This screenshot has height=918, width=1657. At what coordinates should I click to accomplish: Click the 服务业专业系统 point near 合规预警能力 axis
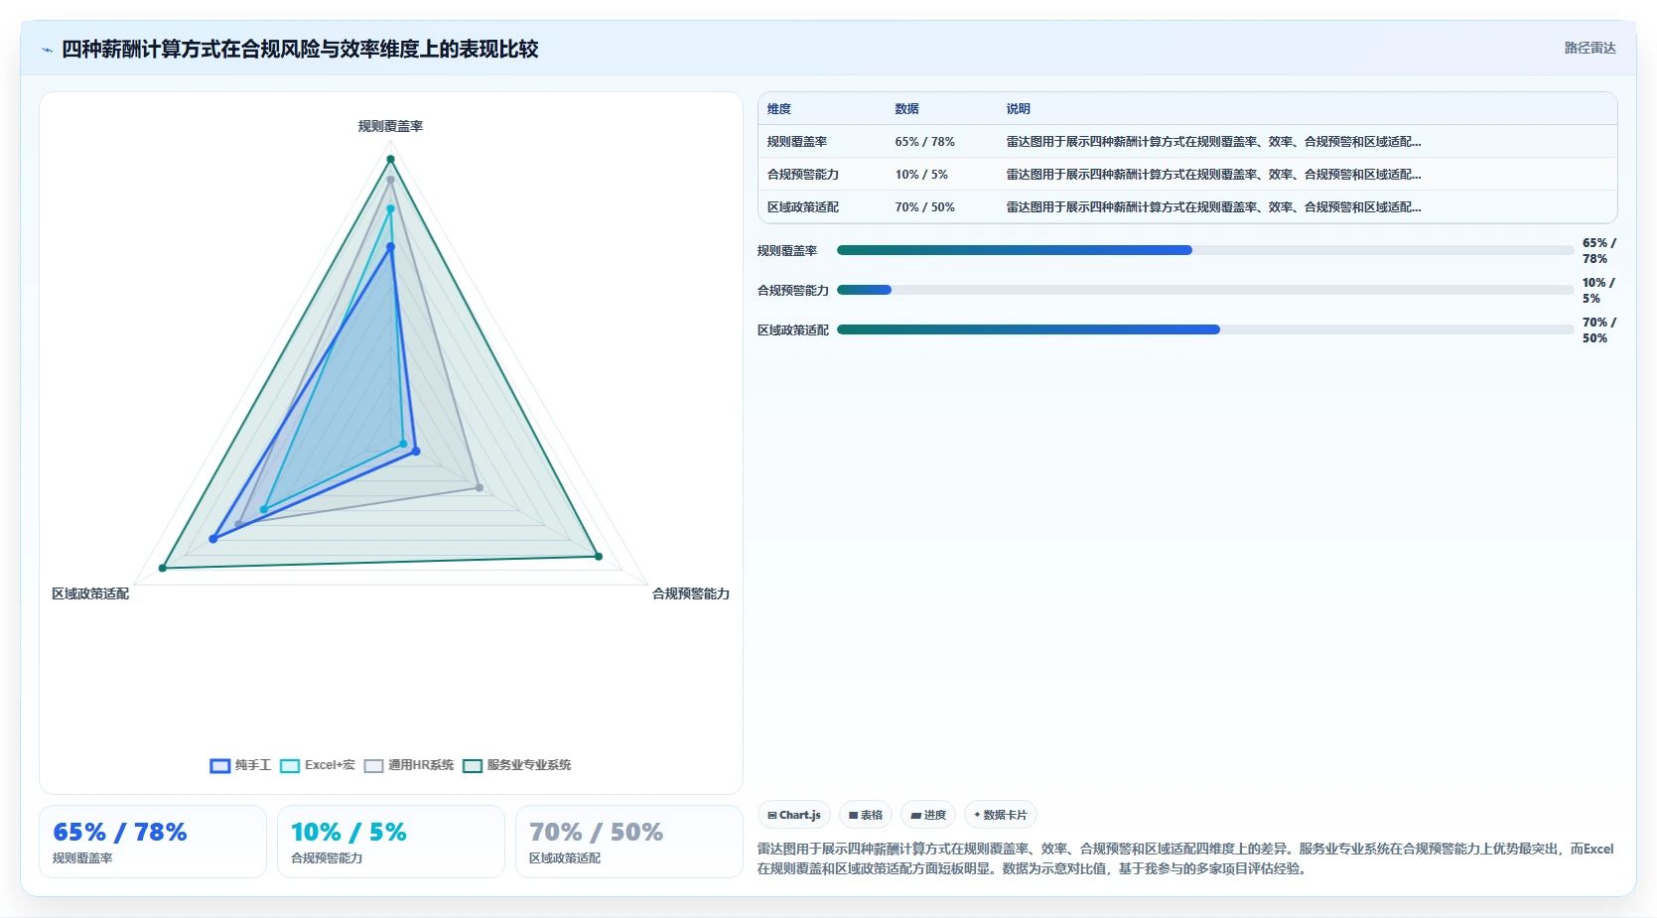click(x=599, y=557)
